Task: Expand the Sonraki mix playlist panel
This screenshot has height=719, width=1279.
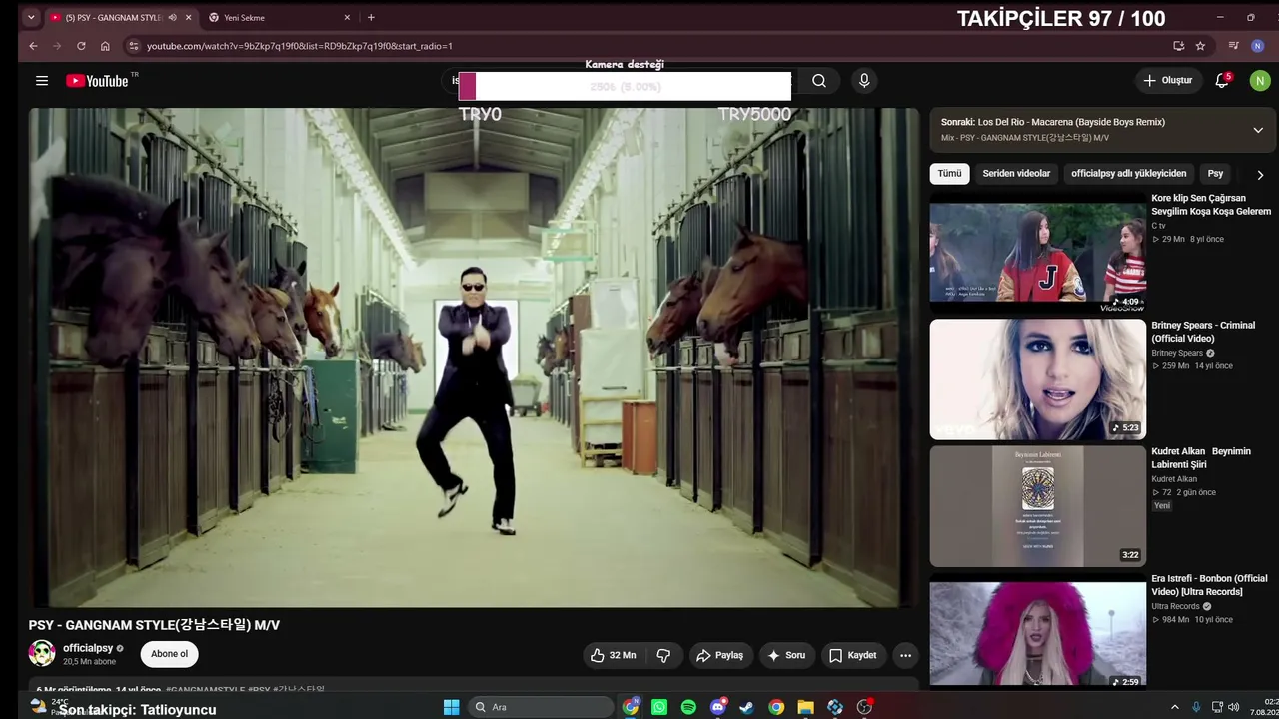Action: tap(1258, 130)
